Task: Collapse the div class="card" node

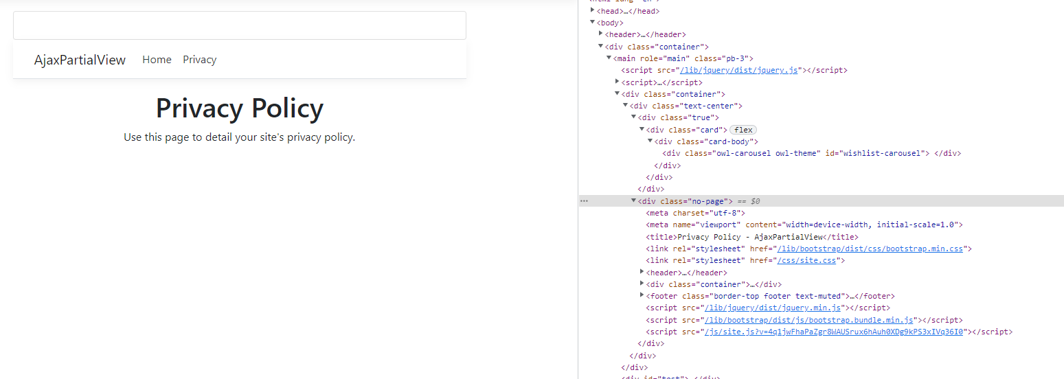Action: point(642,129)
